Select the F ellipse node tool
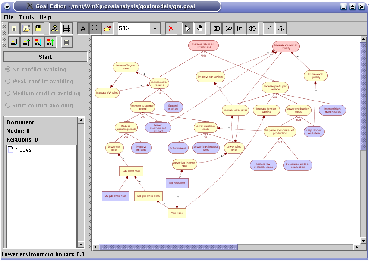Screen dimensions: 369x261 252,28
